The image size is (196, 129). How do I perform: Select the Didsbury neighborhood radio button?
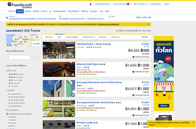pyautogui.click(x=7, y=126)
